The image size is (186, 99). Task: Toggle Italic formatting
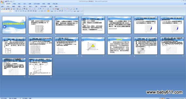(x=18, y=11)
